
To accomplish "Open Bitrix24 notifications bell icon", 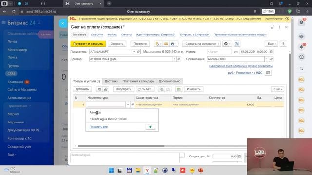I will [x=302, y=47].
